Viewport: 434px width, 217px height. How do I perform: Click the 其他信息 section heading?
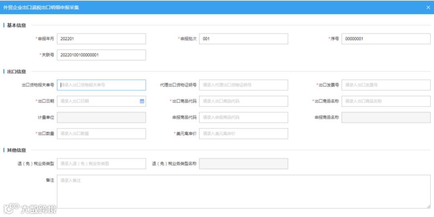click(16, 150)
